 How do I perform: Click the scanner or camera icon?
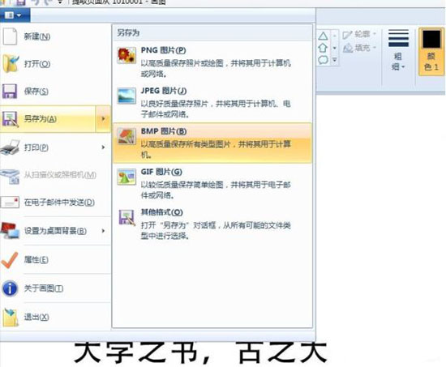11,176
